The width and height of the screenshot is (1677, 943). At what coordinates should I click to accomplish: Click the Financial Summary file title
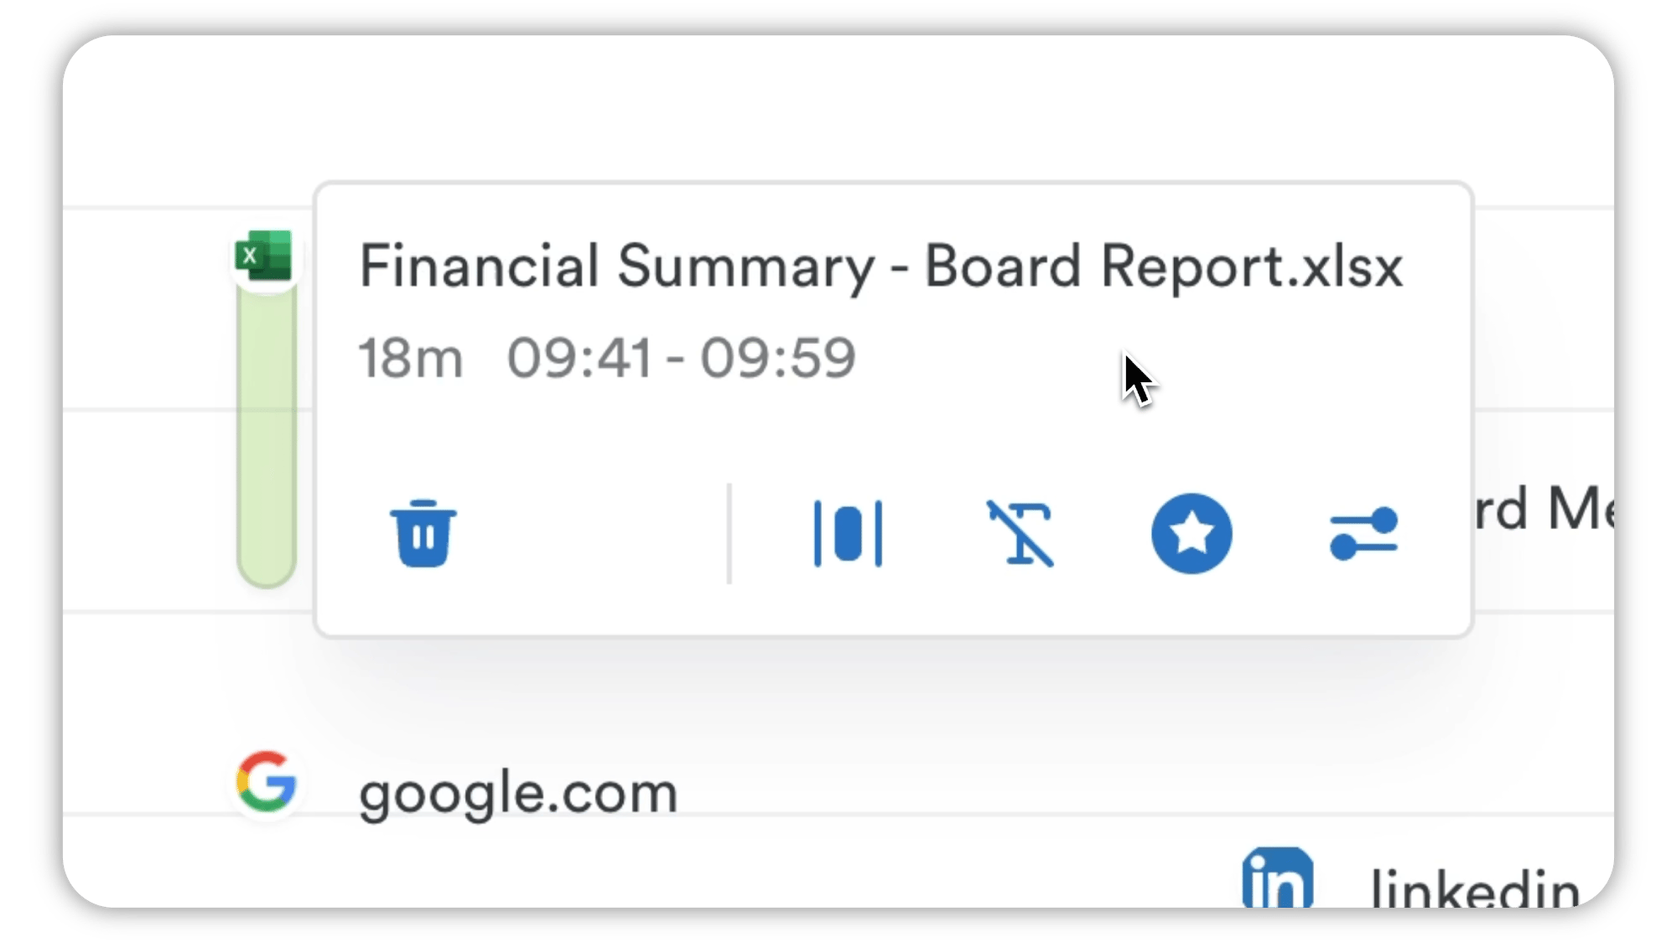pos(880,267)
